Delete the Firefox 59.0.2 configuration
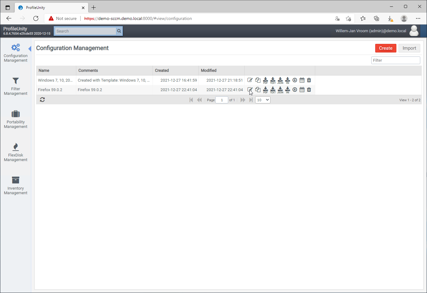Image resolution: width=427 pixels, height=293 pixels. click(x=309, y=90)
